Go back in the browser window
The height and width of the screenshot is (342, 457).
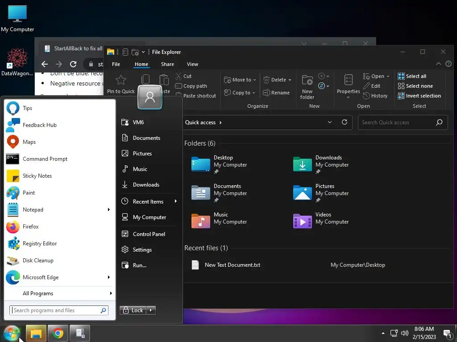point(45,64)
